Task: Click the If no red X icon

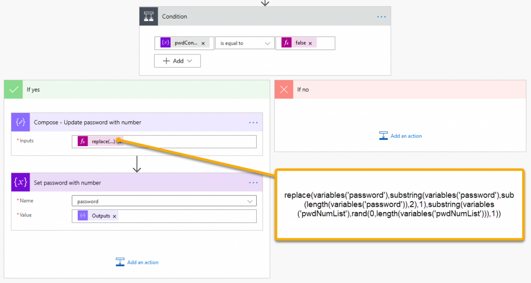Action: pos(284,90)
